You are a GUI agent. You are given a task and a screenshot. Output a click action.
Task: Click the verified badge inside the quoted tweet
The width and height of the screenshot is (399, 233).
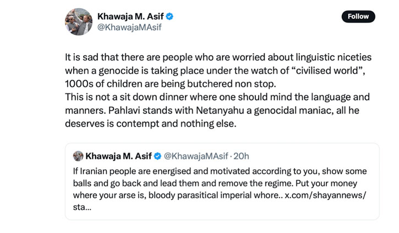point(157,156)
